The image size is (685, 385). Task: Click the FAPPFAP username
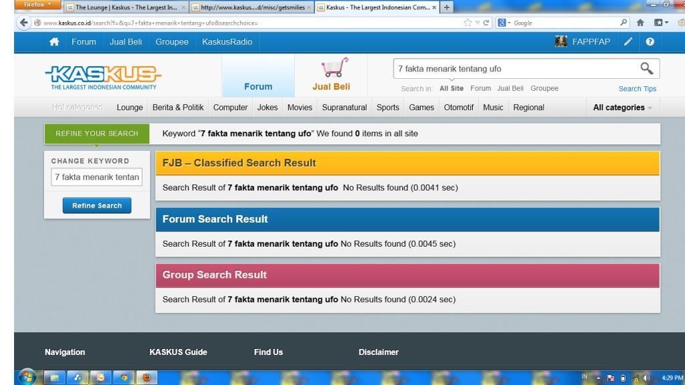click(x=591, y=42)
